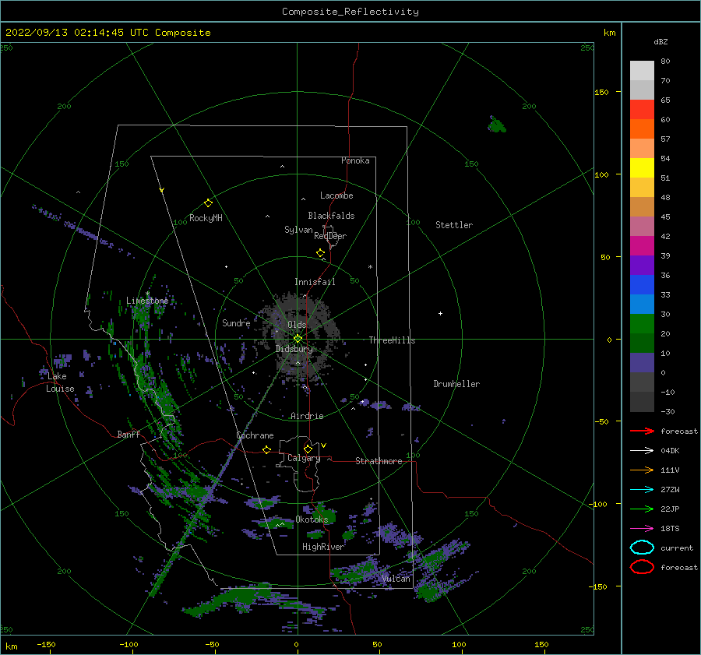The width and height of the screenshot is (701, 655).
Task: Click the white 04DK arrow legend icon
Action: [642, 450]
